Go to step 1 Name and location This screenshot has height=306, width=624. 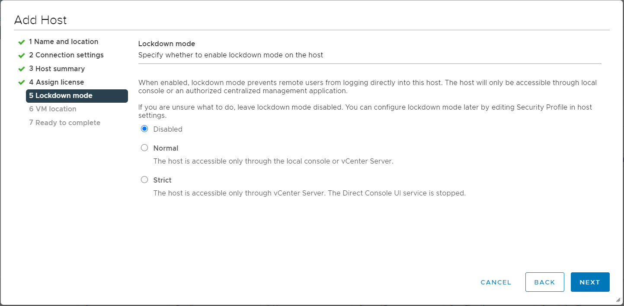click(64, 42)
